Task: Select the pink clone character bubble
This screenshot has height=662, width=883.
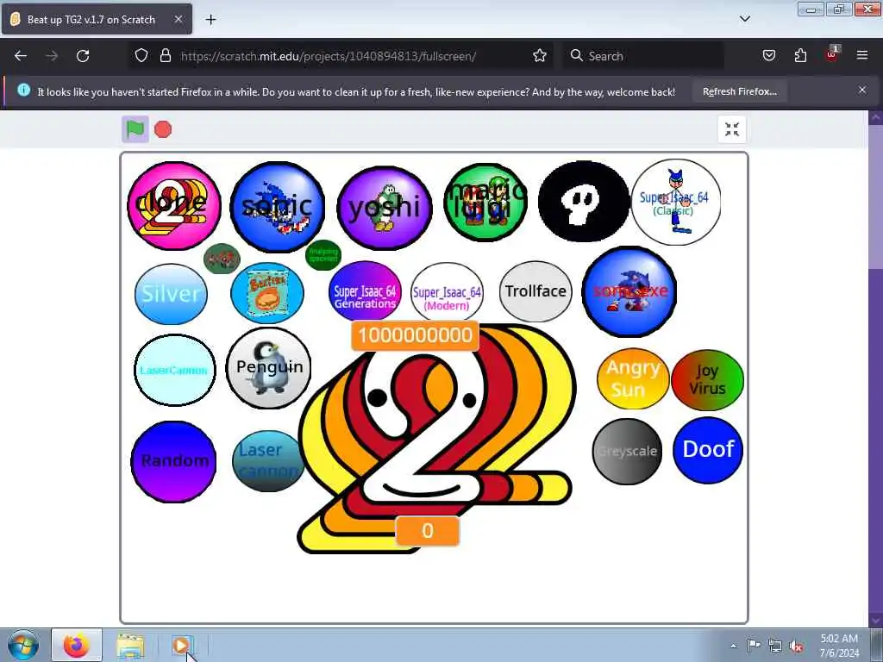Action: (174, 206)
